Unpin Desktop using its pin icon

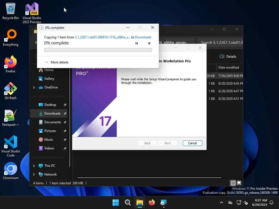[x=65, y=105]
